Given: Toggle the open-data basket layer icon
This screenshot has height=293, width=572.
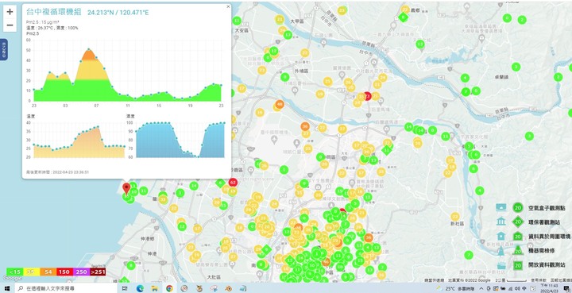Looking at the screenshot, I should pos(501,265).
